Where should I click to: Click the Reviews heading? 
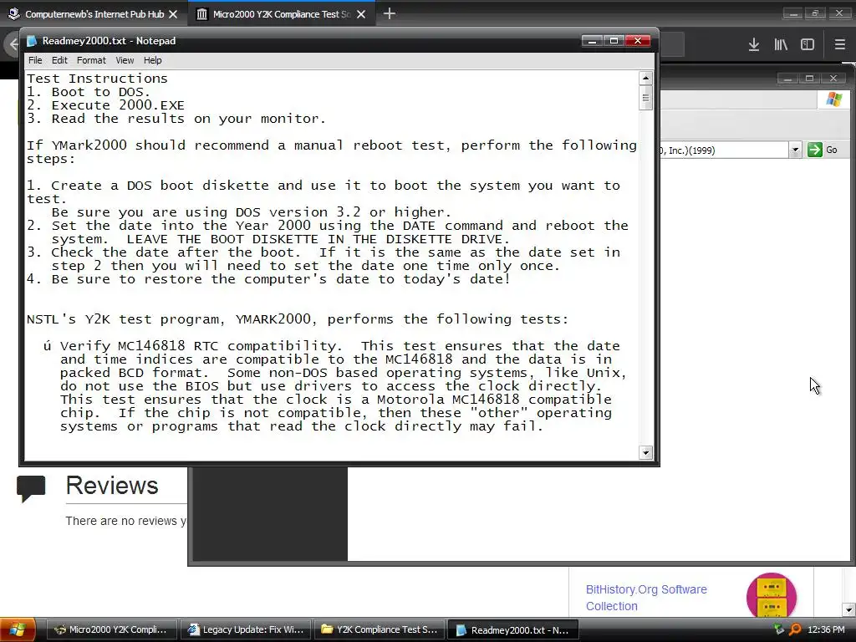tap(112, 486)
